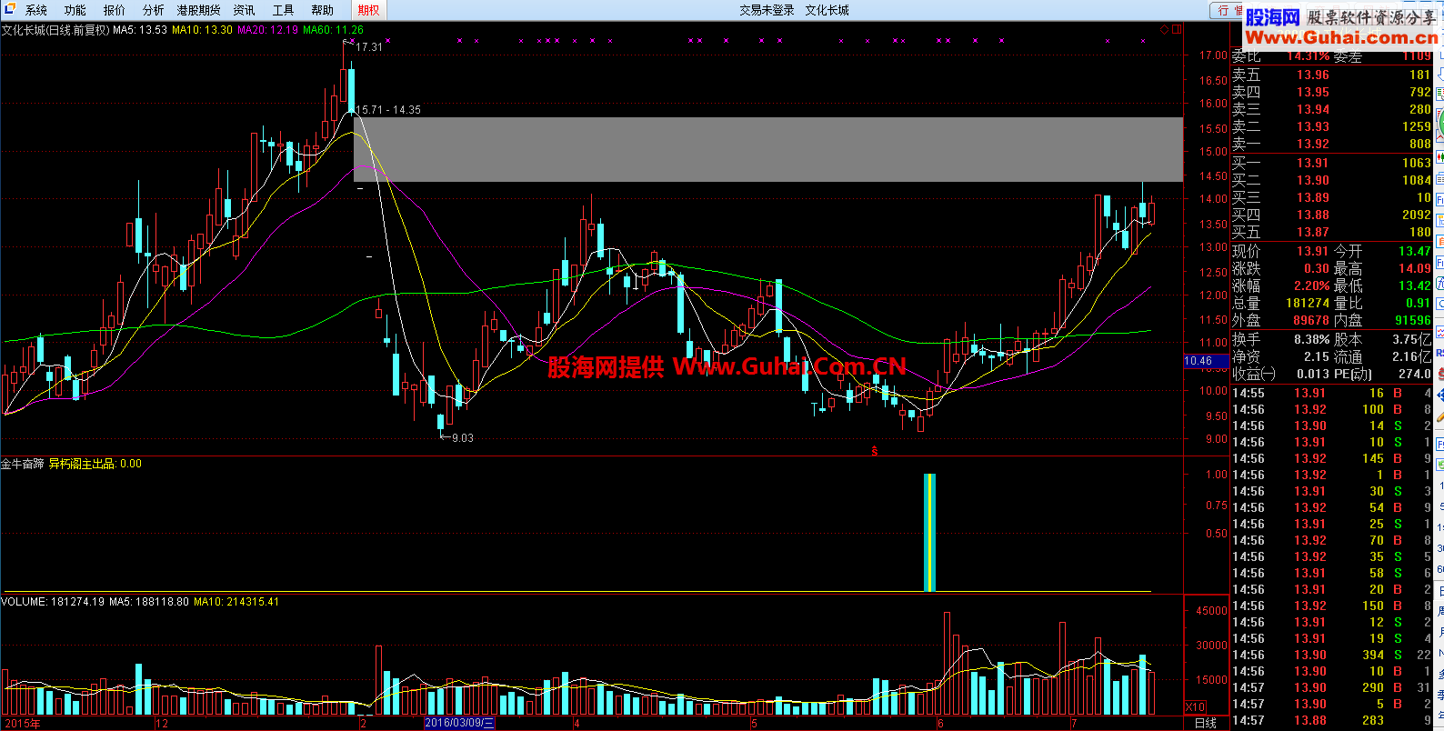The image size is (1444, 731).
Task: Click the MA20: 12.19 indicator label
Action: click(267, 30)
